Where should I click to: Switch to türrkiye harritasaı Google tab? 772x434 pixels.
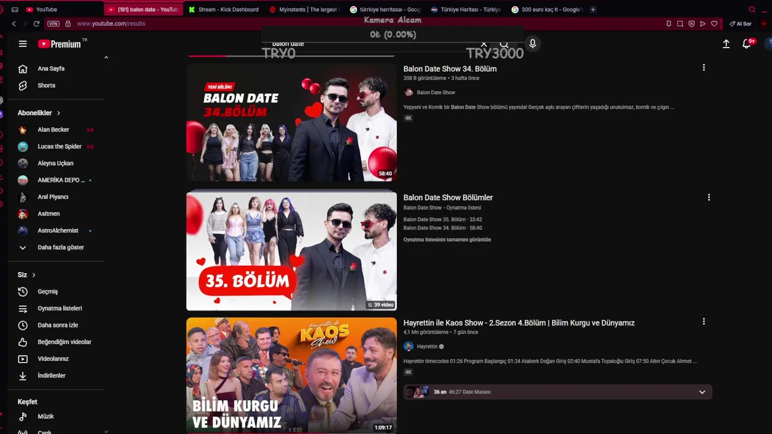tap(386, 9)
